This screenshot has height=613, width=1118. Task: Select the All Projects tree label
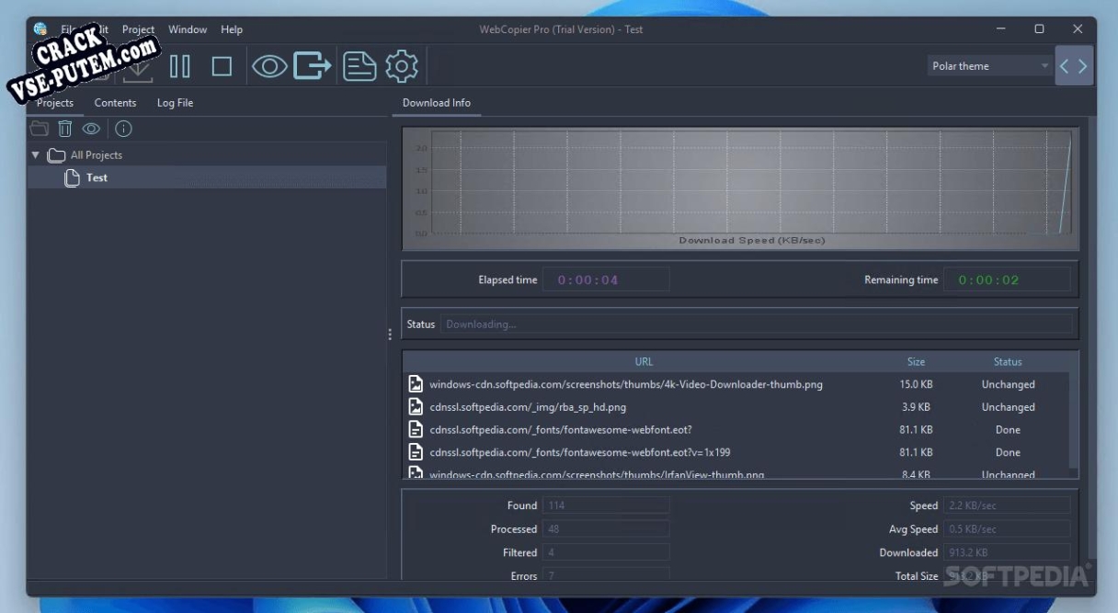click(97, 155)
